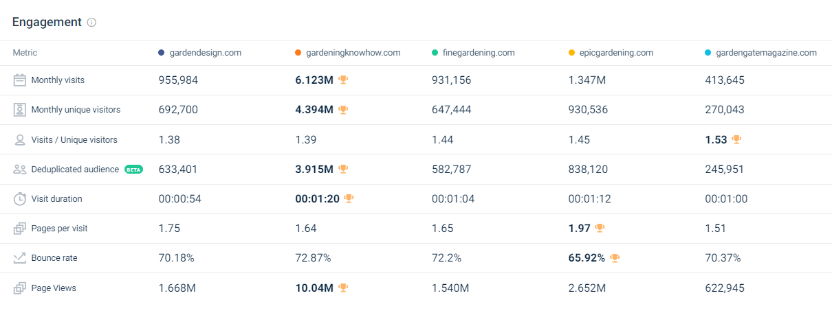Click the Monthly visits calendar icon
Viewport: 832px width, 313px height.
tap(20, 80)
